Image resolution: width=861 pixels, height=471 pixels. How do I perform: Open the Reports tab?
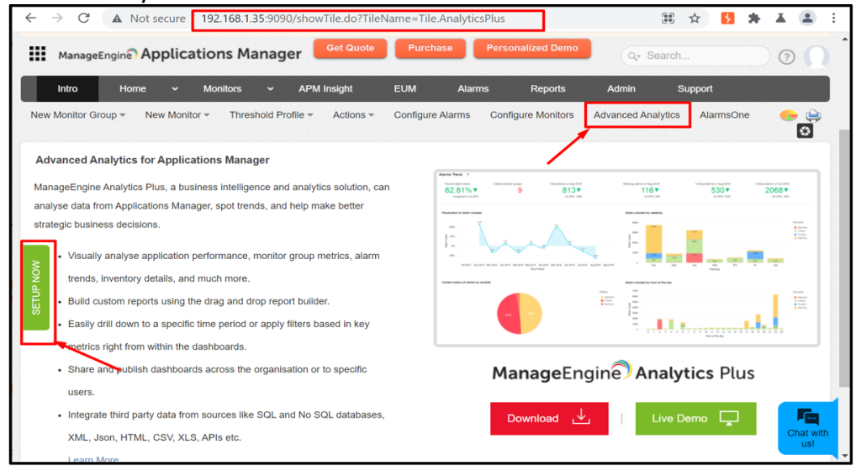click(548, 89)
